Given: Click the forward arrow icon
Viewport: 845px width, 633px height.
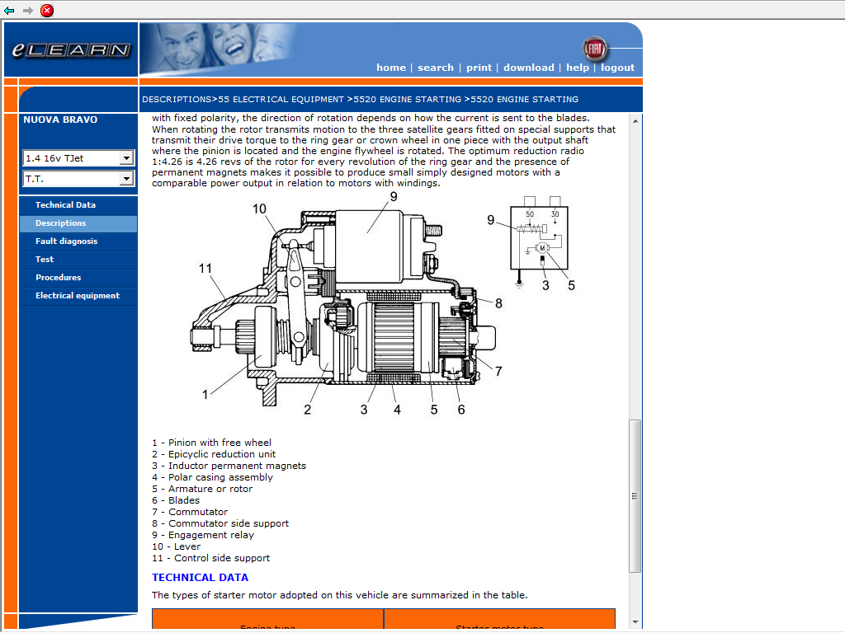Looking at the screenshot, I should 28,10.
